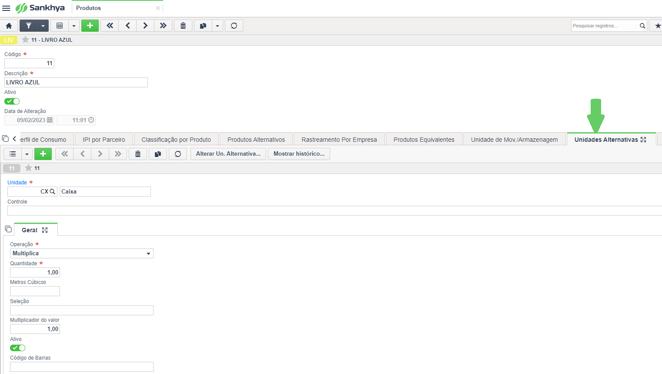Image resolution: width=662 pixels, height=374 pixels.
Task: Click the Quantidade field
Action: coord(35,273)
